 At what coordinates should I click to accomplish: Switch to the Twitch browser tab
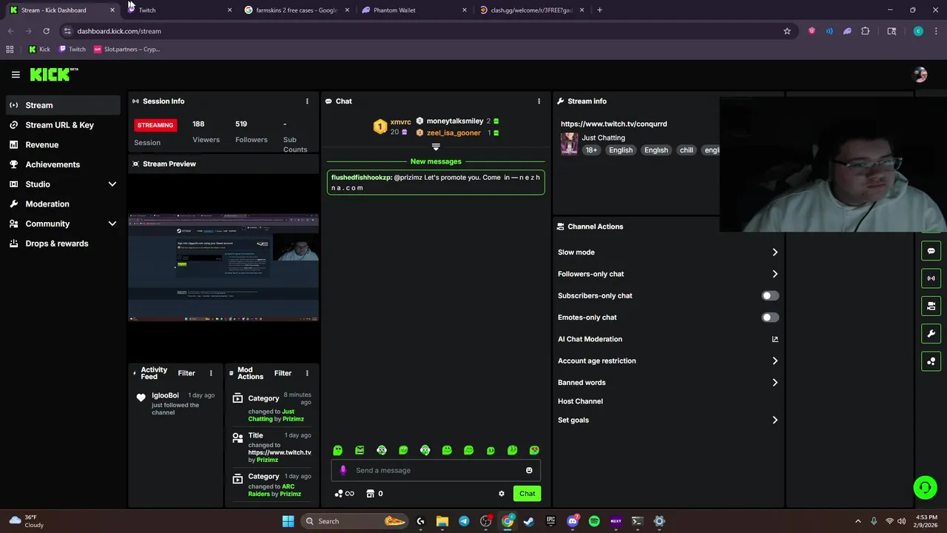[x=178, y=10]
